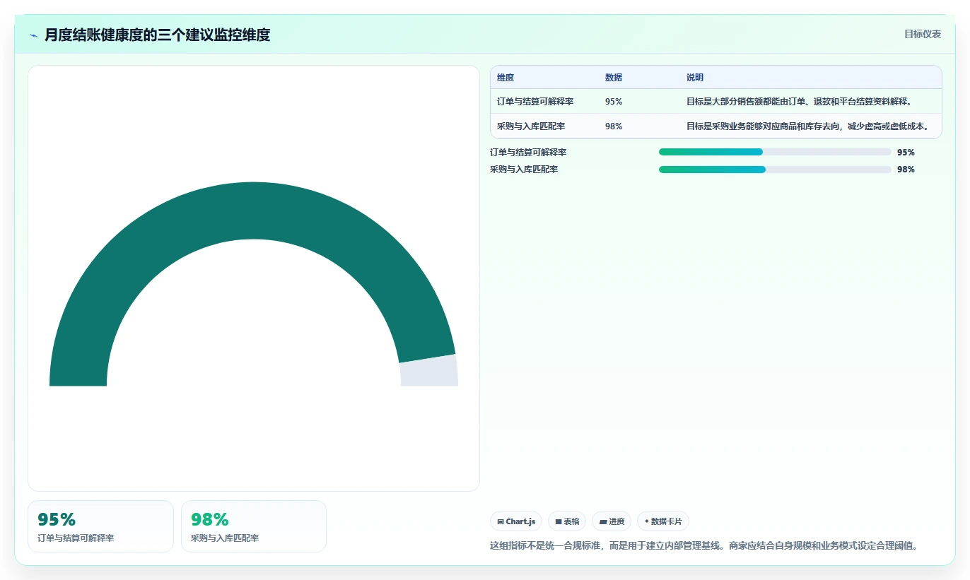Click the 订单与结算可解释率 progress bar

775,152
